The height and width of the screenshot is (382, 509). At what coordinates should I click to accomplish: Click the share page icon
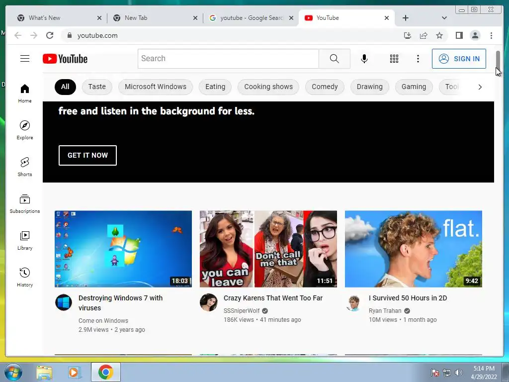click(424, 35)
